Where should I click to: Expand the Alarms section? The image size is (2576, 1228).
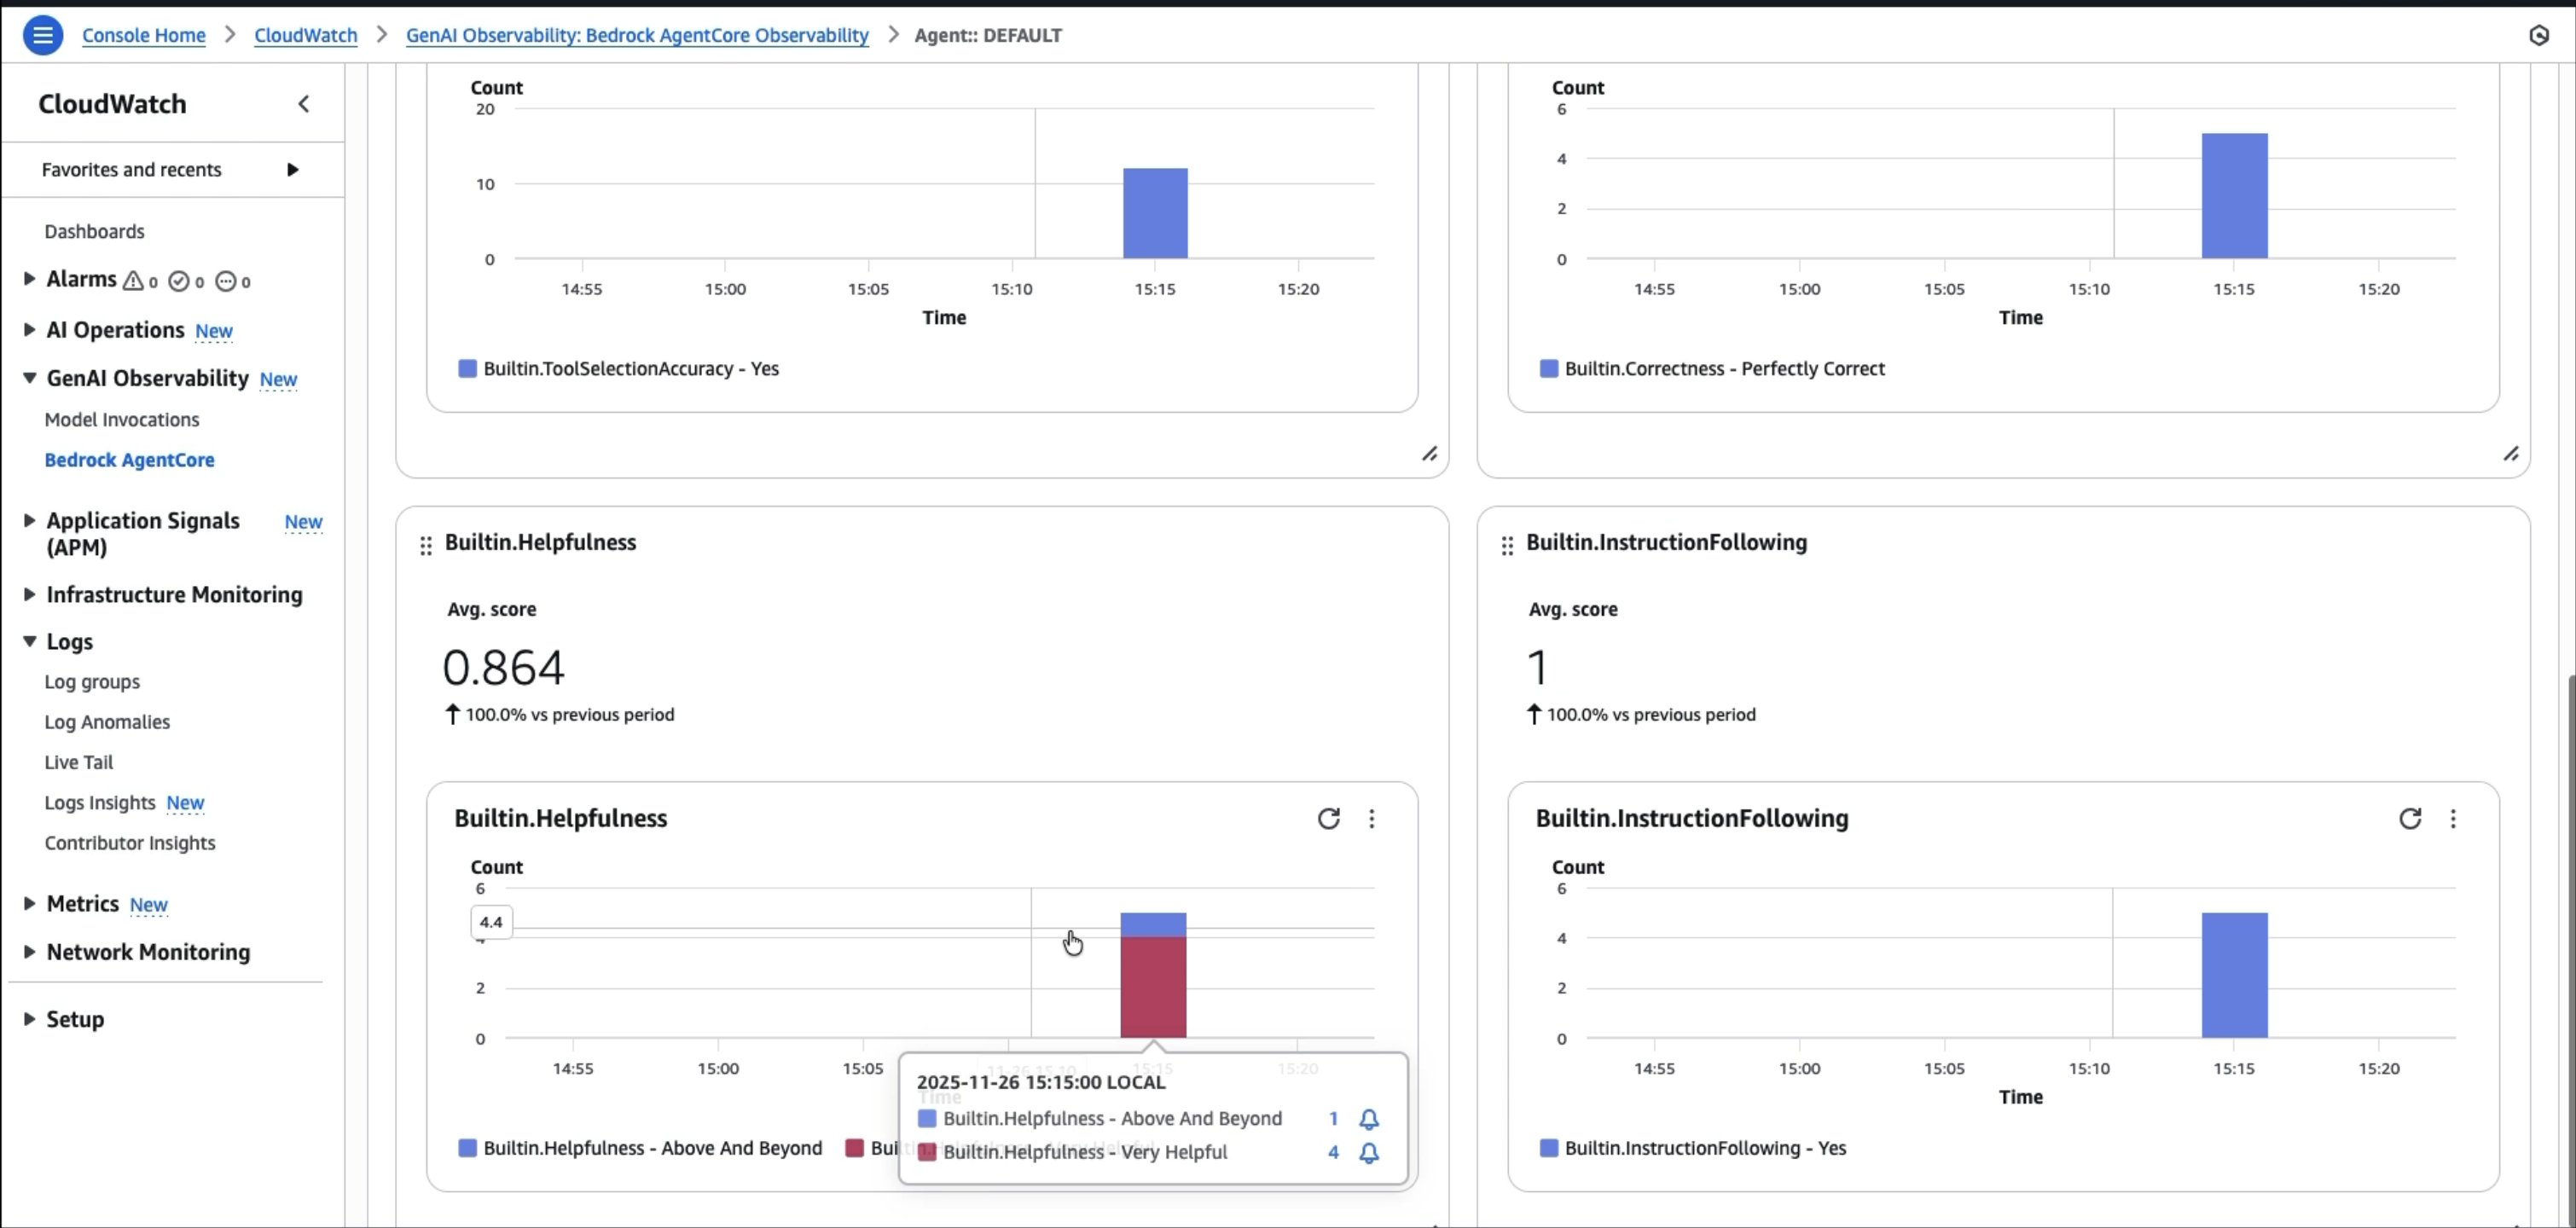[29, 279]
